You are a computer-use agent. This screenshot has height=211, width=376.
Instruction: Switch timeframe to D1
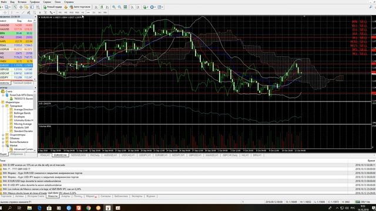point(94,12)
